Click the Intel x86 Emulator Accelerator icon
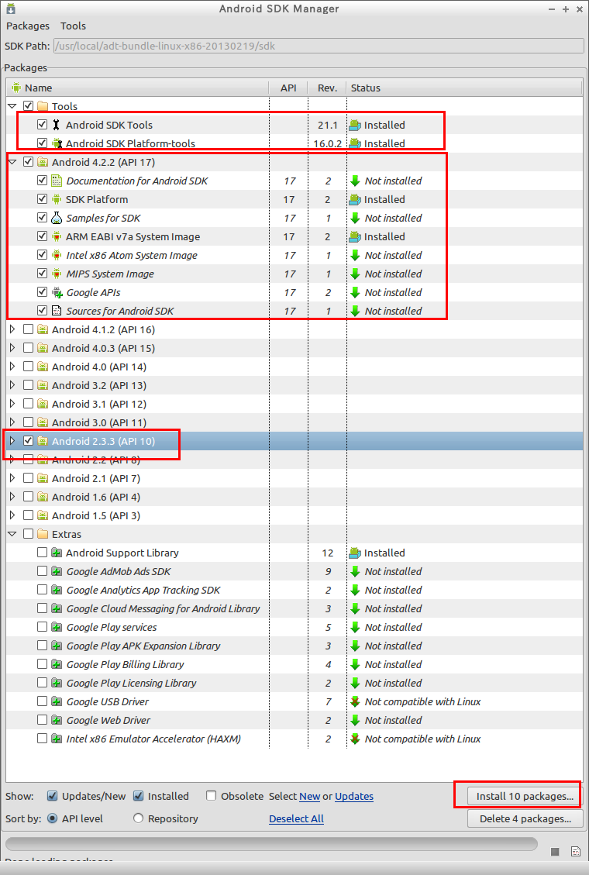Image resolution: width=589 pixels, height=875 pixels. coord(57,739)
